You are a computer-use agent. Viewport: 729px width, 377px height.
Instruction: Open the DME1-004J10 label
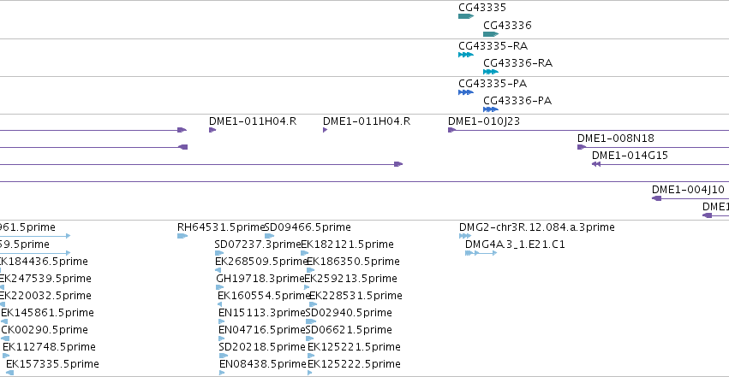[x=688, y=190]
